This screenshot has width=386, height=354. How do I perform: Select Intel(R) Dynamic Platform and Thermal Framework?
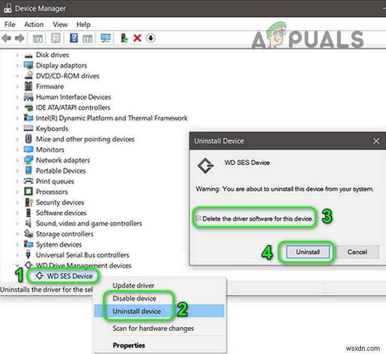(x=112, y=118)
